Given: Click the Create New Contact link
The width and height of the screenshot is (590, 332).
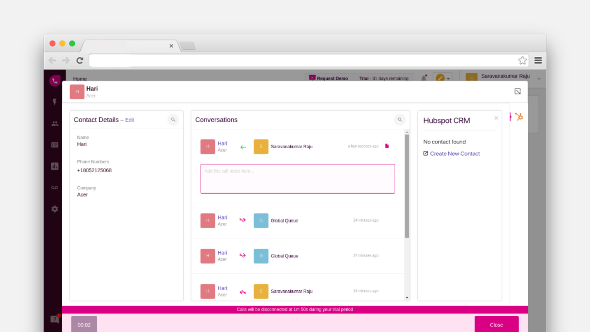Looking at the screenshot, I should point(455,153).
